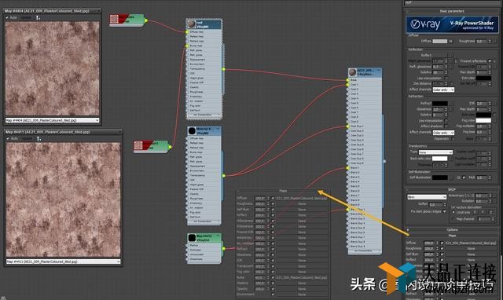Click the bitmap thumbnail on the lower red-green map node
Viewport: 503px width, 300px height.
click(138, 145)
